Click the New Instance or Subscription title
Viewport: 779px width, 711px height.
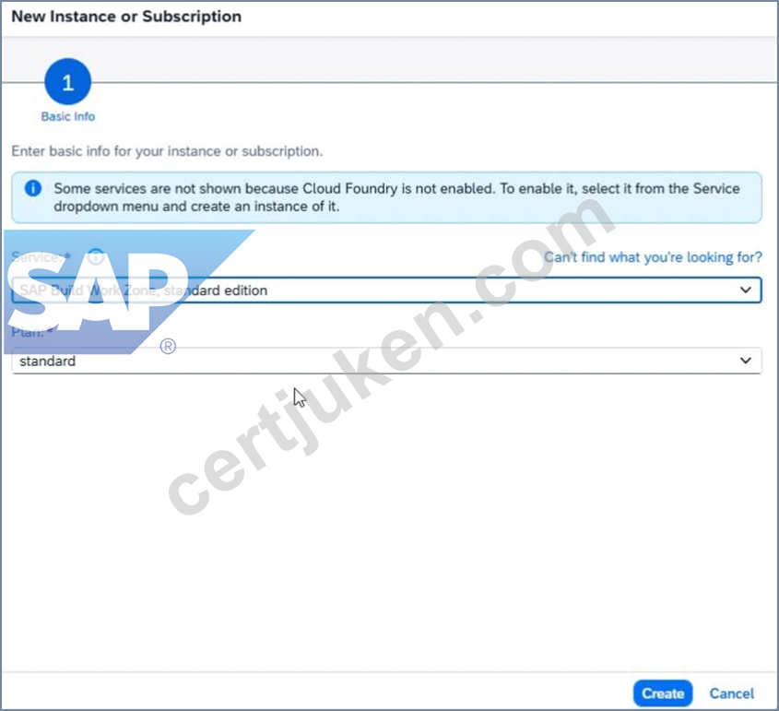tap(126, 17)
